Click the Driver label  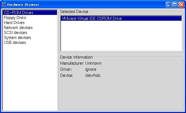[x=66, y=69]
